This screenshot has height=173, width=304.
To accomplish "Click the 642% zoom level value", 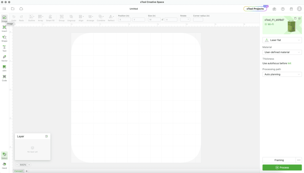I will (x=23, y=165).
